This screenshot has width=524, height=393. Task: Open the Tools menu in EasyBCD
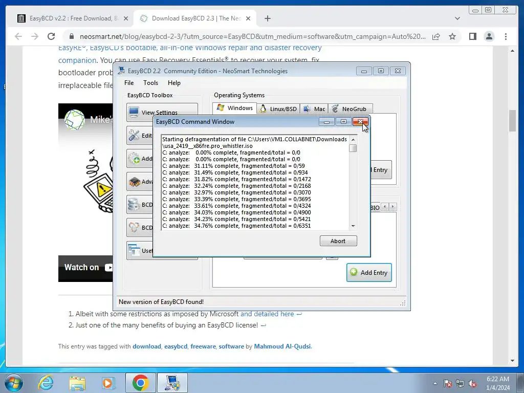coord(151,83)
